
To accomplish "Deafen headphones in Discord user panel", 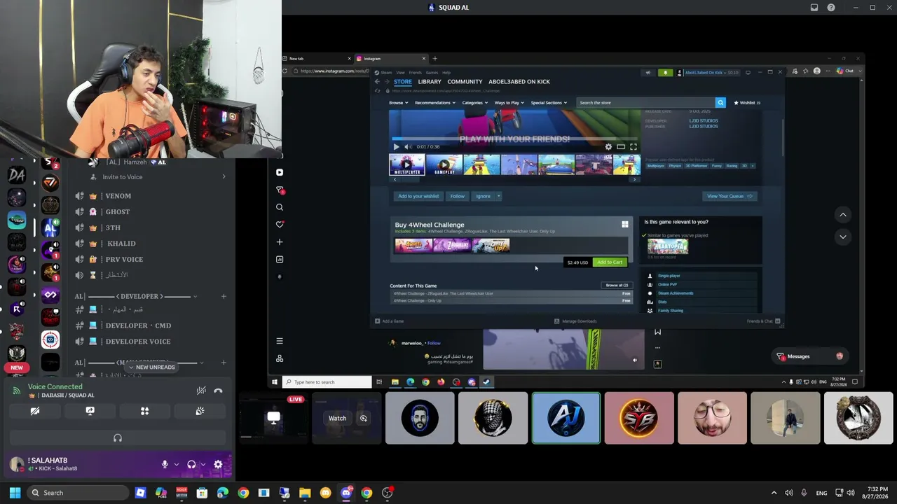I will (191, 464).
